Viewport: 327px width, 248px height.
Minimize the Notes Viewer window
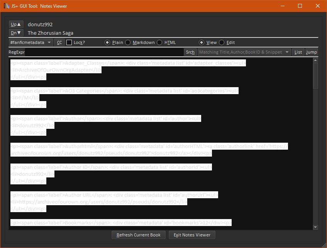coord(283,6)
